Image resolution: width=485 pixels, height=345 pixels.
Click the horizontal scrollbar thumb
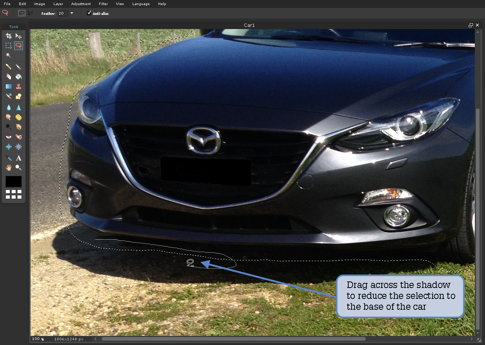click(x=234, y=339)
